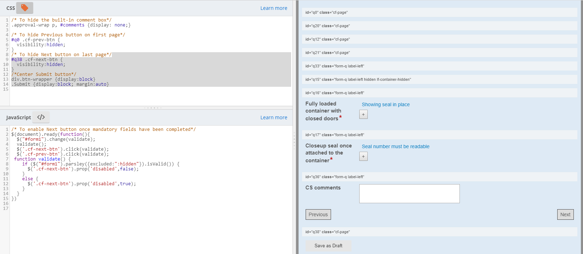Click into the CS comments text box
Screen dimensions: 583x254
pos(409,194)
